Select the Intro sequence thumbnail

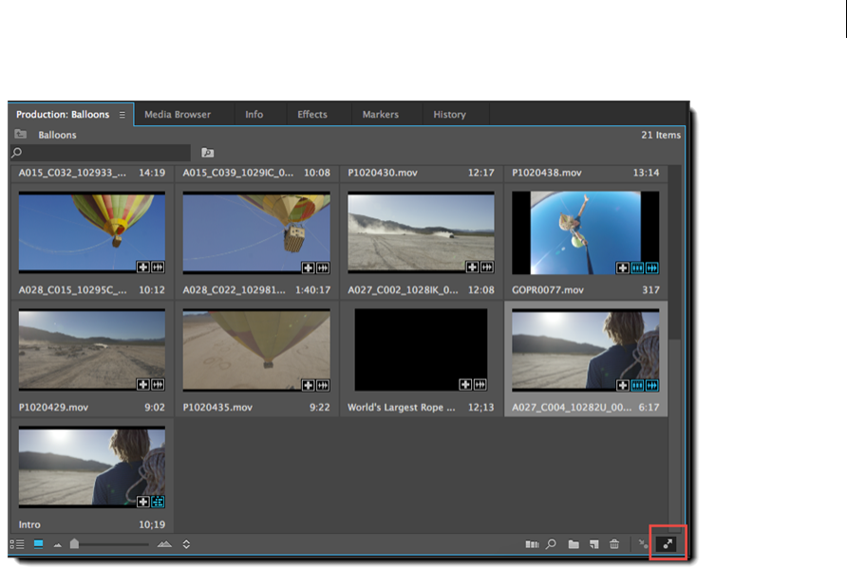[x=92, y=468]
